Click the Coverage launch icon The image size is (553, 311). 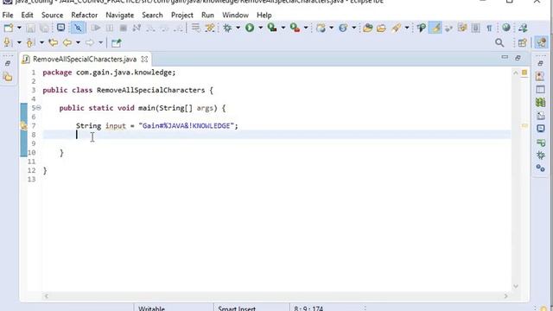(272, 28)
